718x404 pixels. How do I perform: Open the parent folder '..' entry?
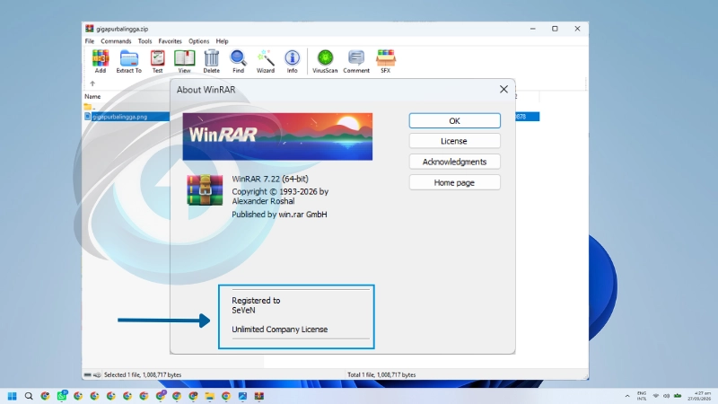click(90, 107)
